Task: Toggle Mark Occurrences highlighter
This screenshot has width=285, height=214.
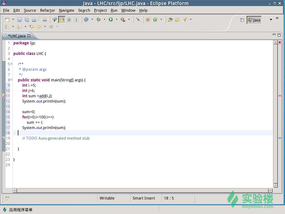Action: pos(62,20)
